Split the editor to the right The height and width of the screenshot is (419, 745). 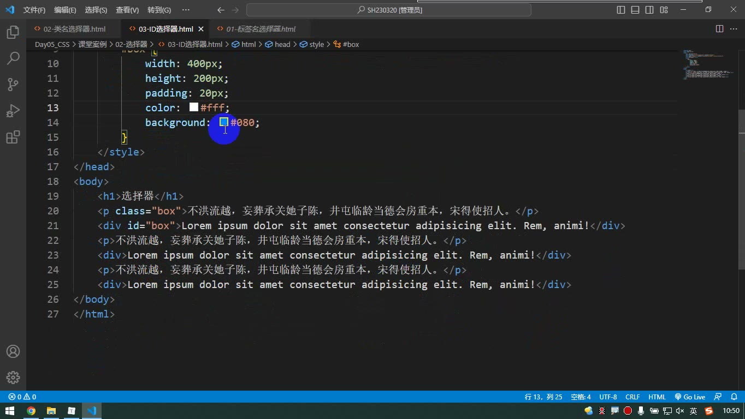point(719,29)
